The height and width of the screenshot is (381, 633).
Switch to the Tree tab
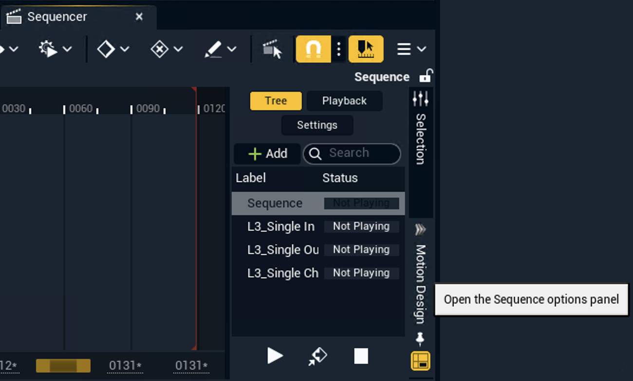(x=276, y=101)
